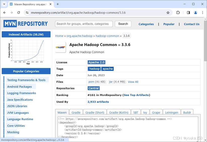This screenshot has width=207, height=142.
Task: Click the page vertical scrollbar thumb
Action: (x=205, y=41)
